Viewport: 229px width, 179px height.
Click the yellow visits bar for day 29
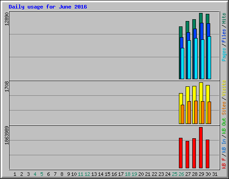pyautogui.click(x=201, y=92)
